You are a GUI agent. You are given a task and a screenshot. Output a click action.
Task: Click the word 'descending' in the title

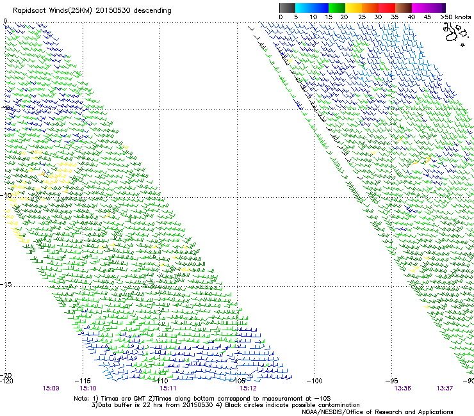click(x=152, y=11)
